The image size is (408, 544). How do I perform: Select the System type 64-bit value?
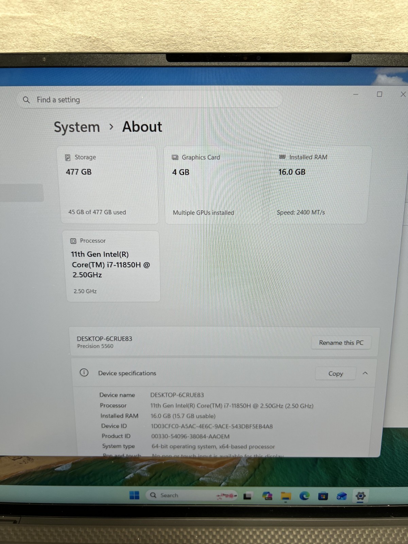[x=213, y=446]
